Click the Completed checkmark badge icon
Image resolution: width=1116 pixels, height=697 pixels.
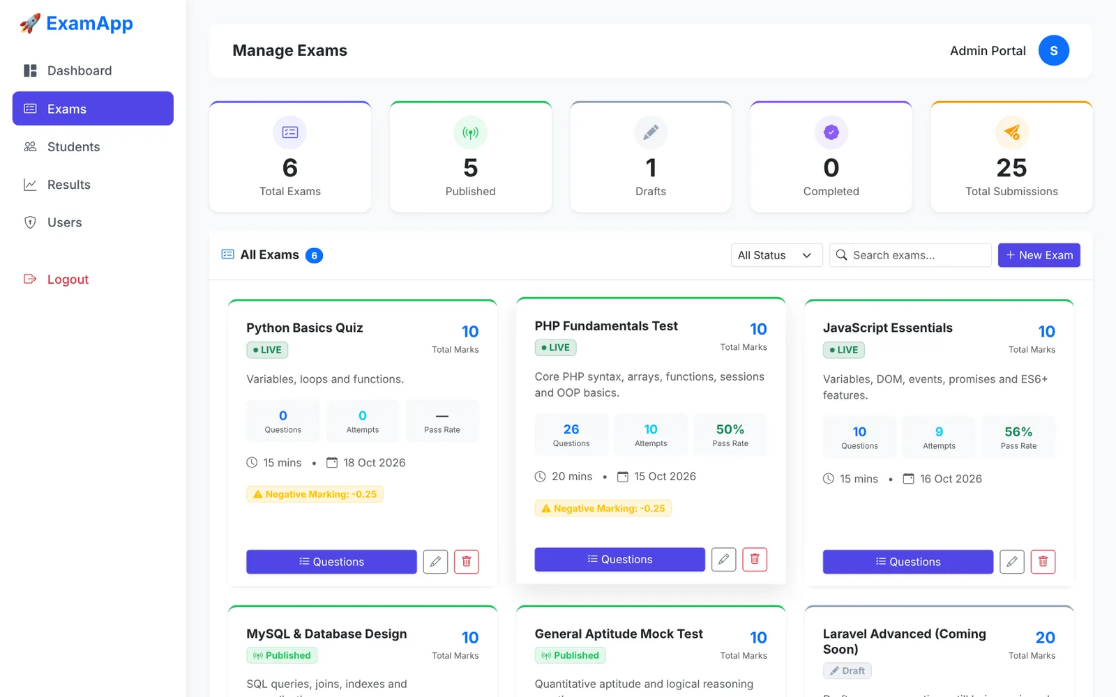pyautogui.click(x=831, y=132)
